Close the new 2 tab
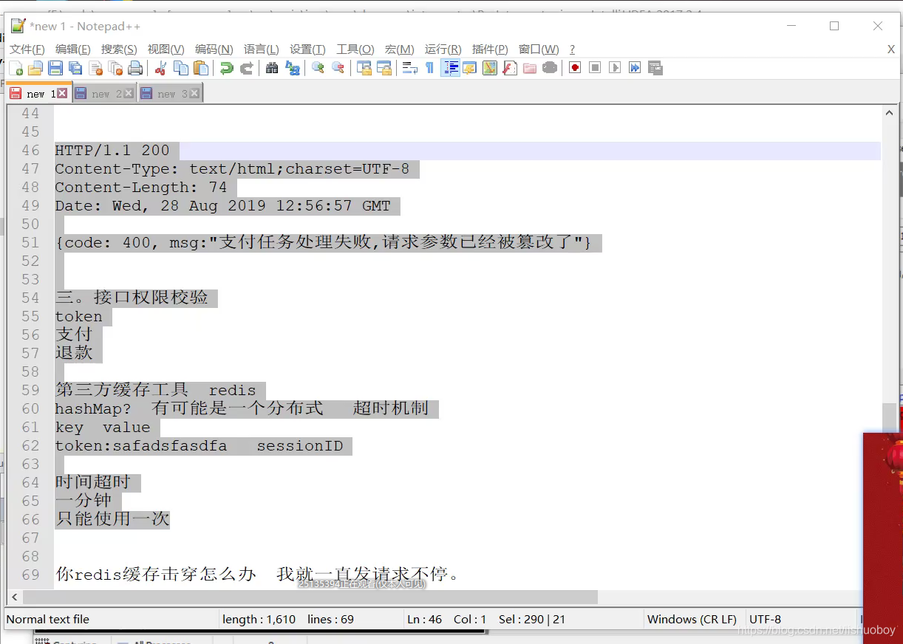The image size is (903, 644). tap(129, 93)
